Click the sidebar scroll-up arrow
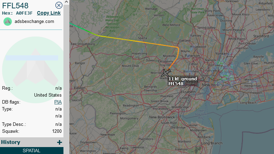 pyautogui.click(x=66, y=2)
